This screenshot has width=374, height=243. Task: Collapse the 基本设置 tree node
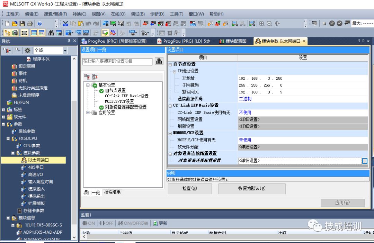88,85
